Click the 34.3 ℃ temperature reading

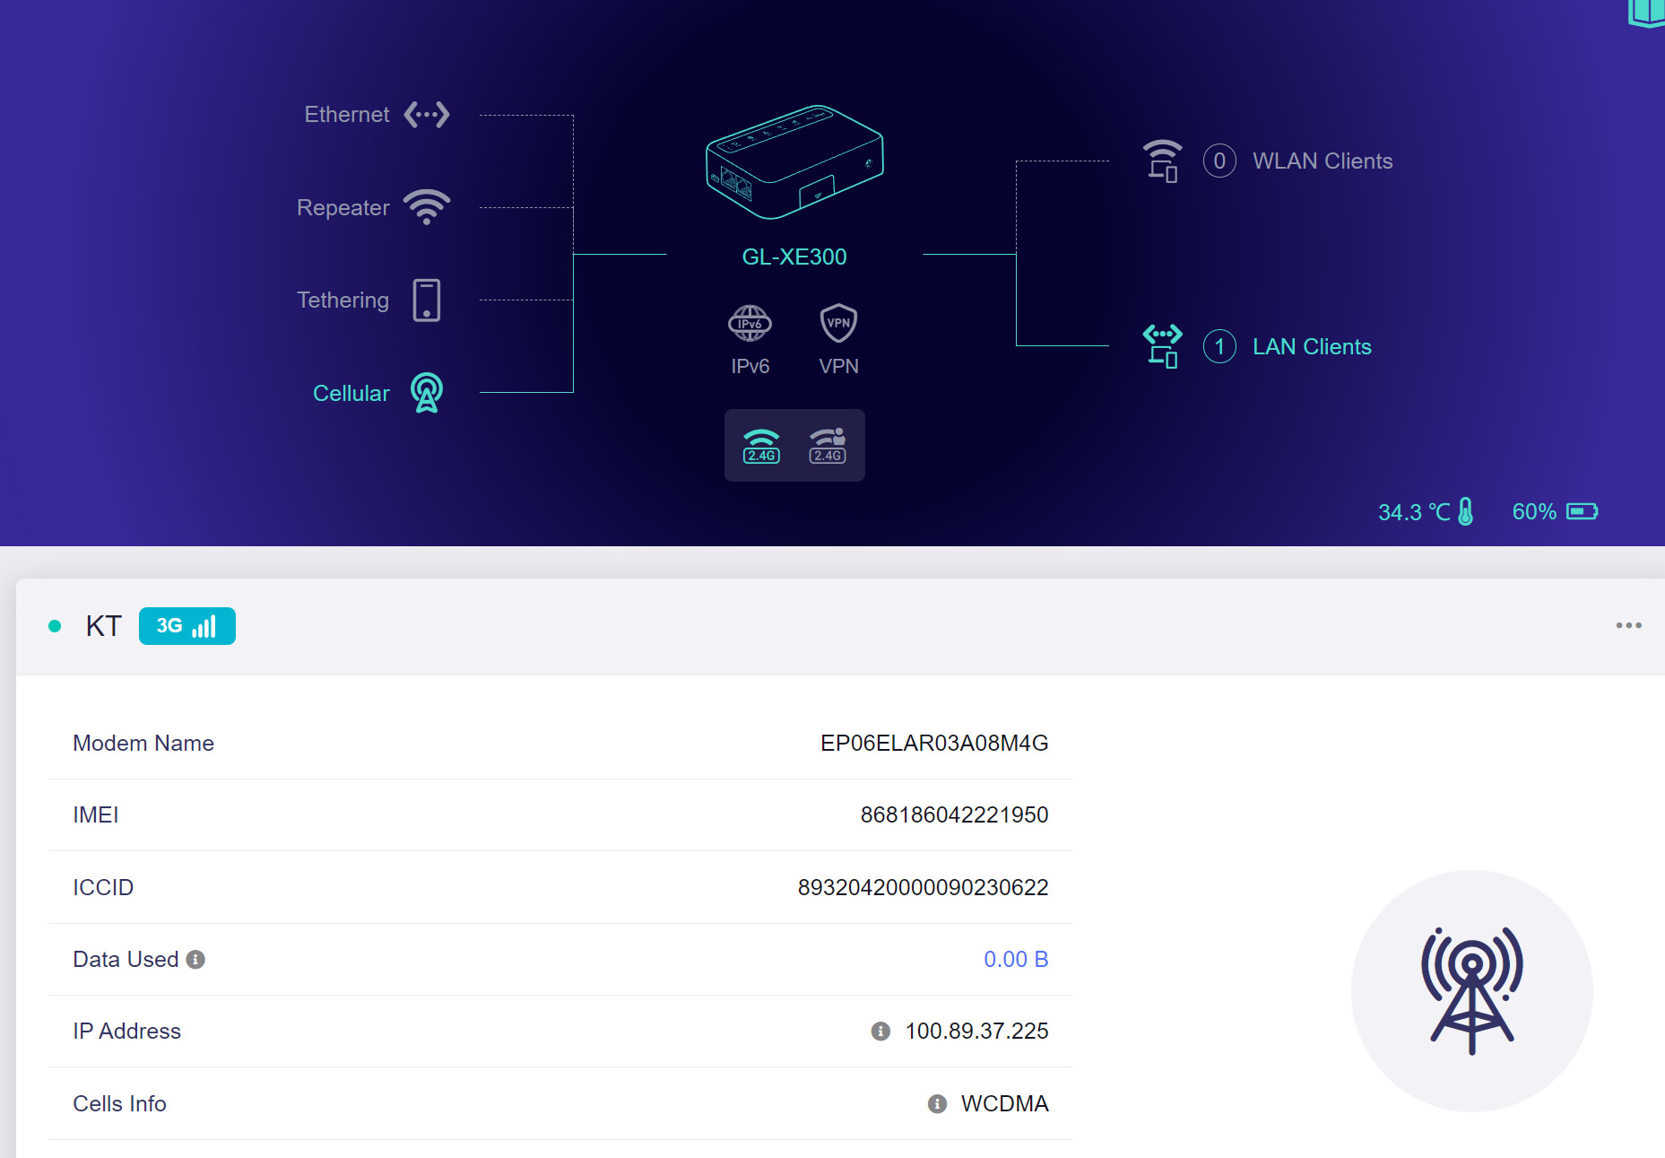click(1414, 512)
